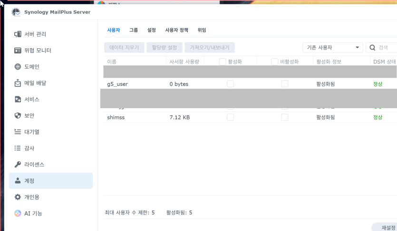Click the 재설정 button
Viewport: 397px width, 231px height.
pyautogui.click(x=385, y=227)
